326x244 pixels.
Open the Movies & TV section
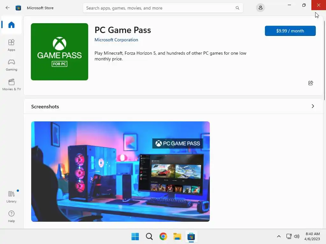(x=11, y=85)
